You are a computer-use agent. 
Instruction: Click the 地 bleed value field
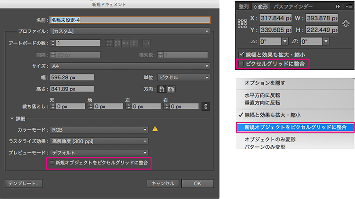(x=108, y=107)
